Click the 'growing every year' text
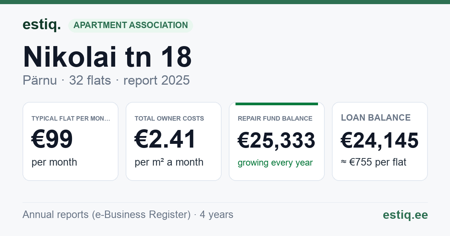450x236 pixels. click(275, 163)
